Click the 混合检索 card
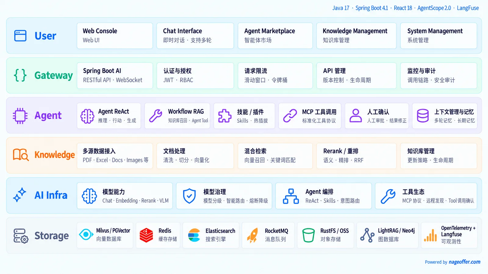 (275, 156)
